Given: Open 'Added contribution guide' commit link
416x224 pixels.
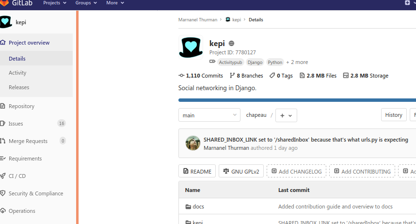Looking at the screenshot, I should (x=336, y=207).
